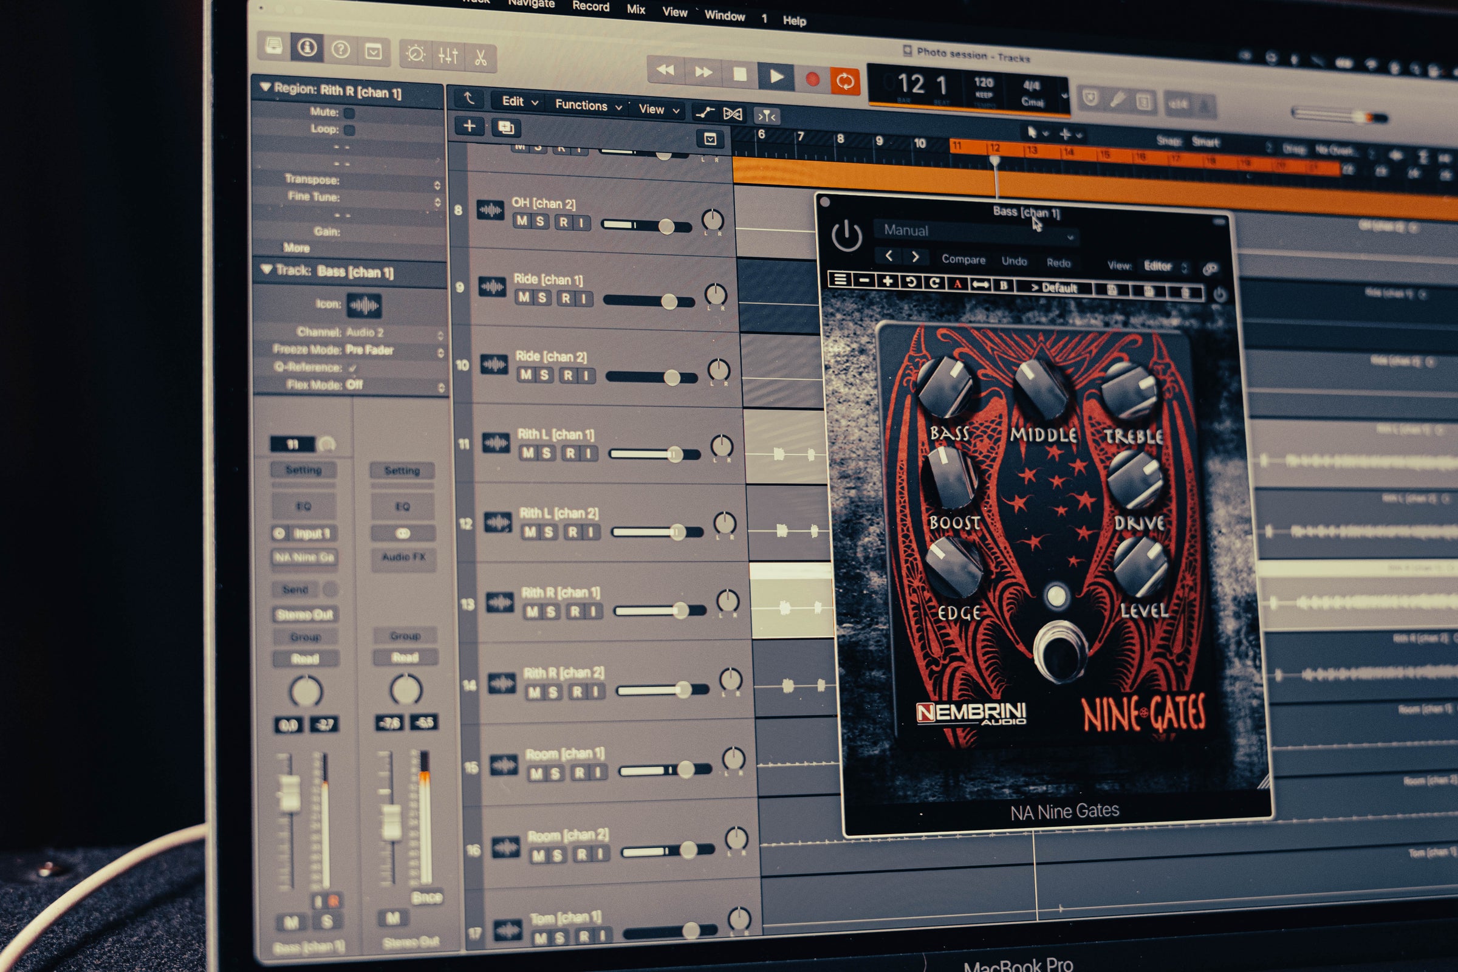Screen dimensions: 1458x972
Task: Open the Mixer faders icon in toolbar
Action: tap(449, 56)
